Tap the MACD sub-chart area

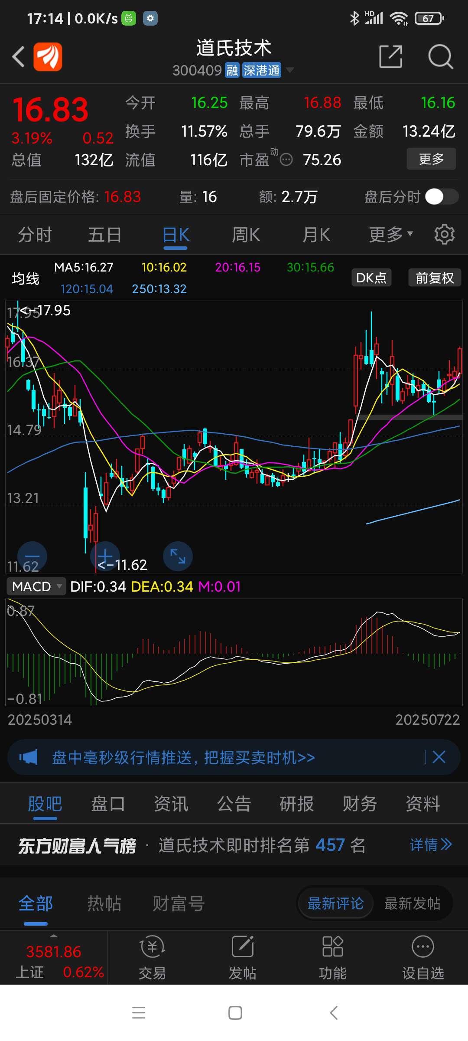234,652
